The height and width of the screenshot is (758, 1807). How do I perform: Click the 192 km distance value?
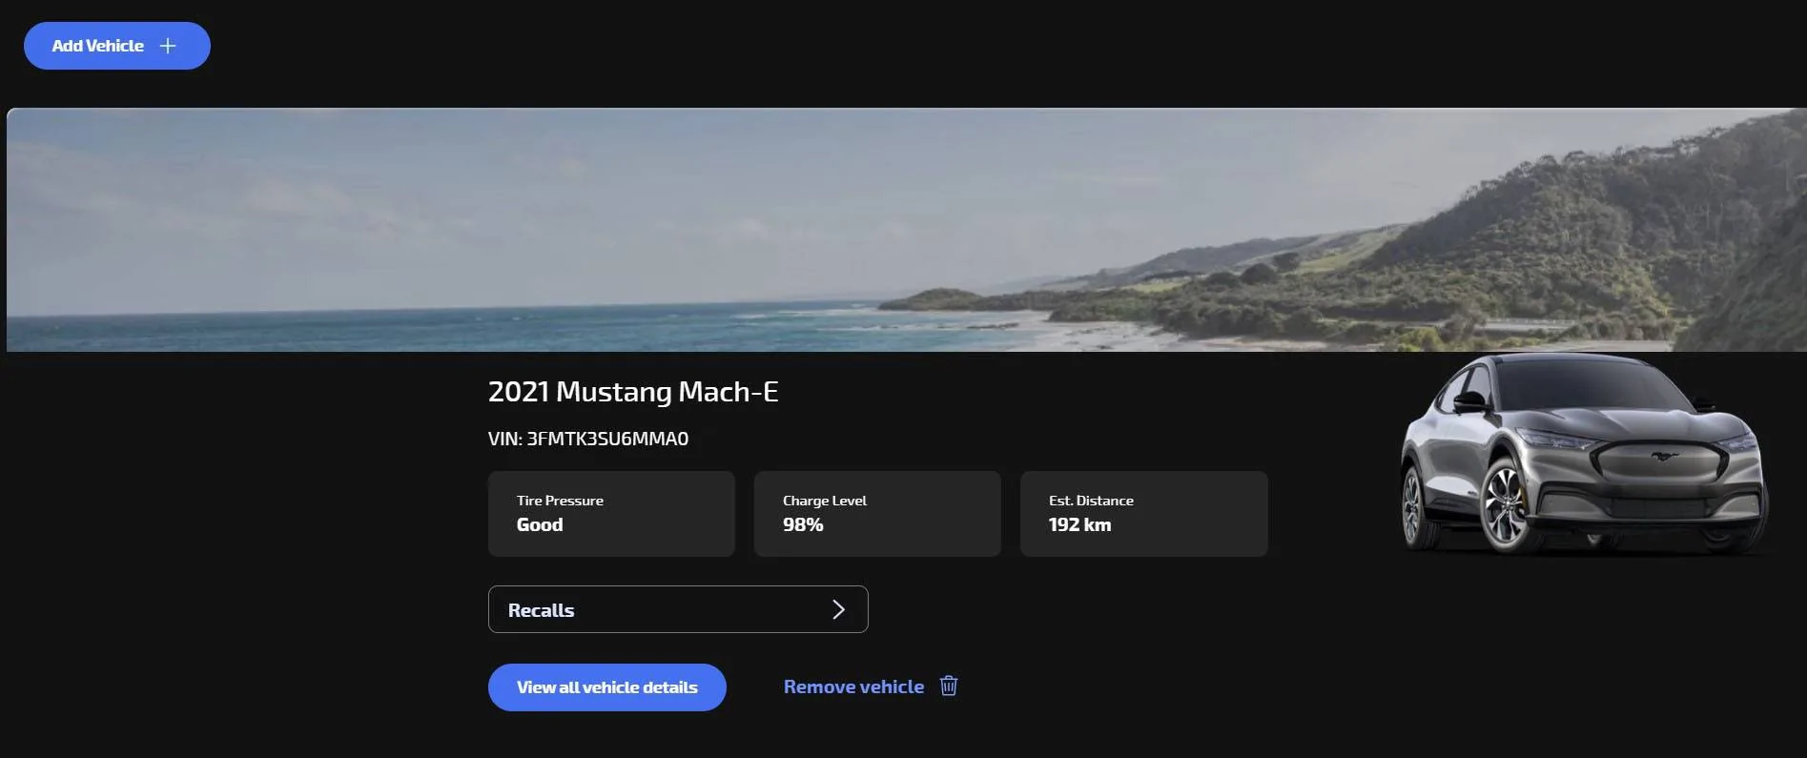pos(1079,525)
